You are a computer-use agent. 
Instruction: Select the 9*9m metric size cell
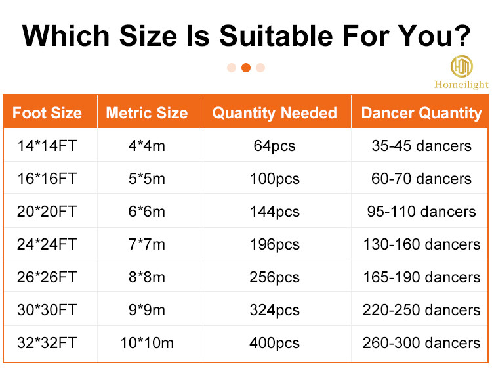[x=147, y=310]
